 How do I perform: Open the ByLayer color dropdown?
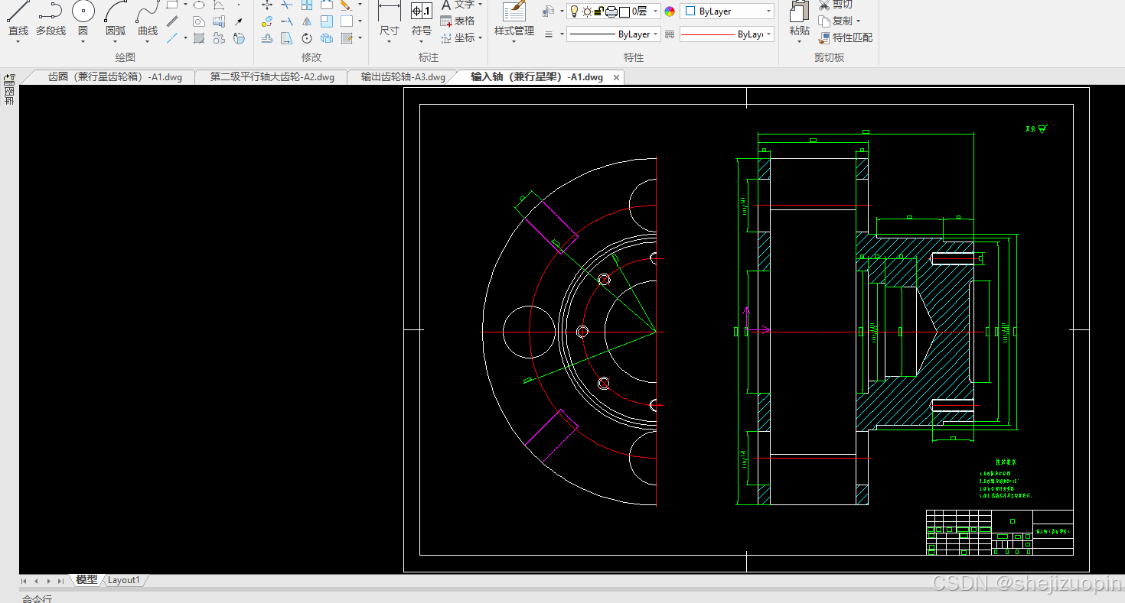coord(726,11)
